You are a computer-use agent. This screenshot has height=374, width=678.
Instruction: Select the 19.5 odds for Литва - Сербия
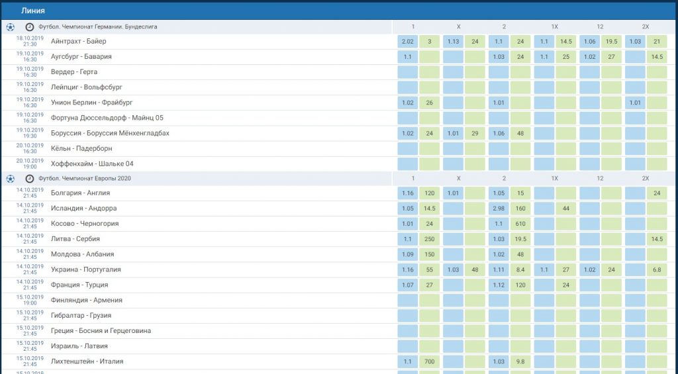(520, 239)
